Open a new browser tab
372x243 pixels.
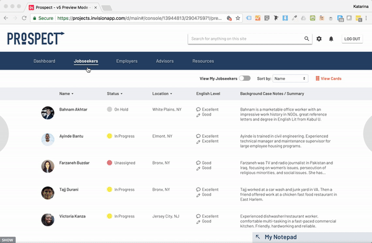(x=107, y=8)
